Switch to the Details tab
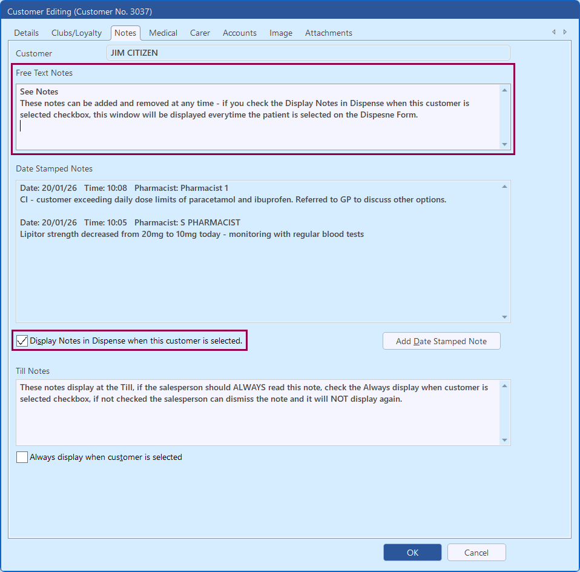 27,33
